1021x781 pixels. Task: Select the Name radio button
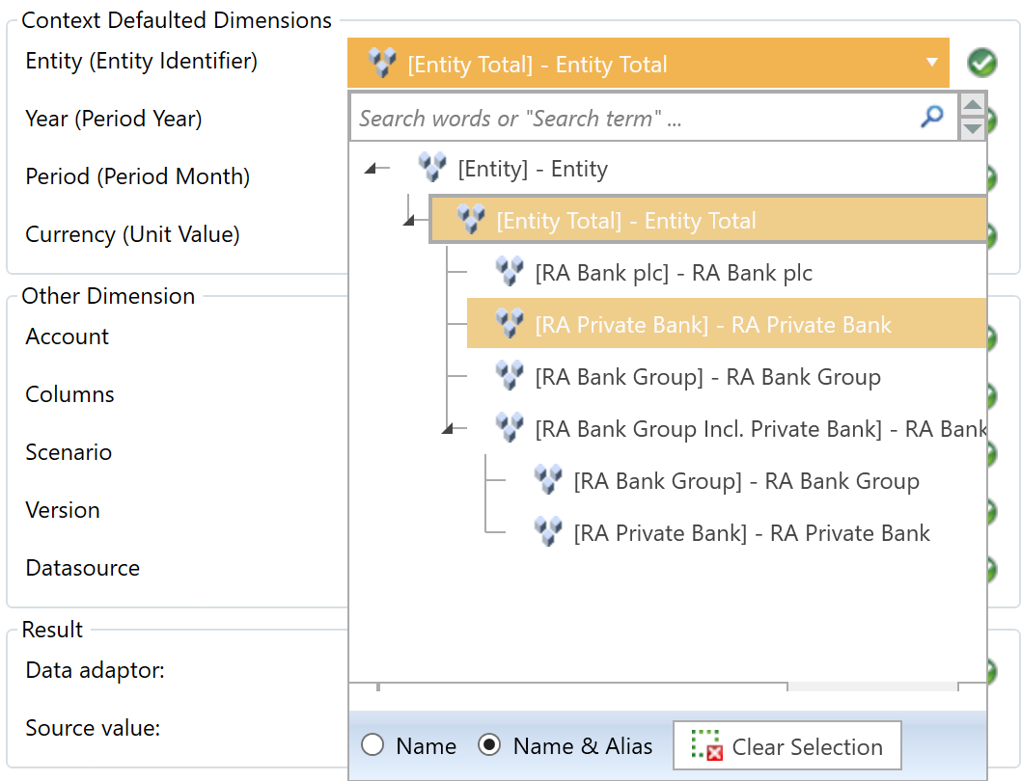click(x=373, y=745)
